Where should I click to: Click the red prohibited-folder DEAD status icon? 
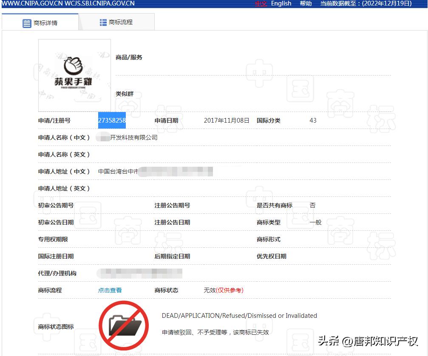tap(124, 325)
